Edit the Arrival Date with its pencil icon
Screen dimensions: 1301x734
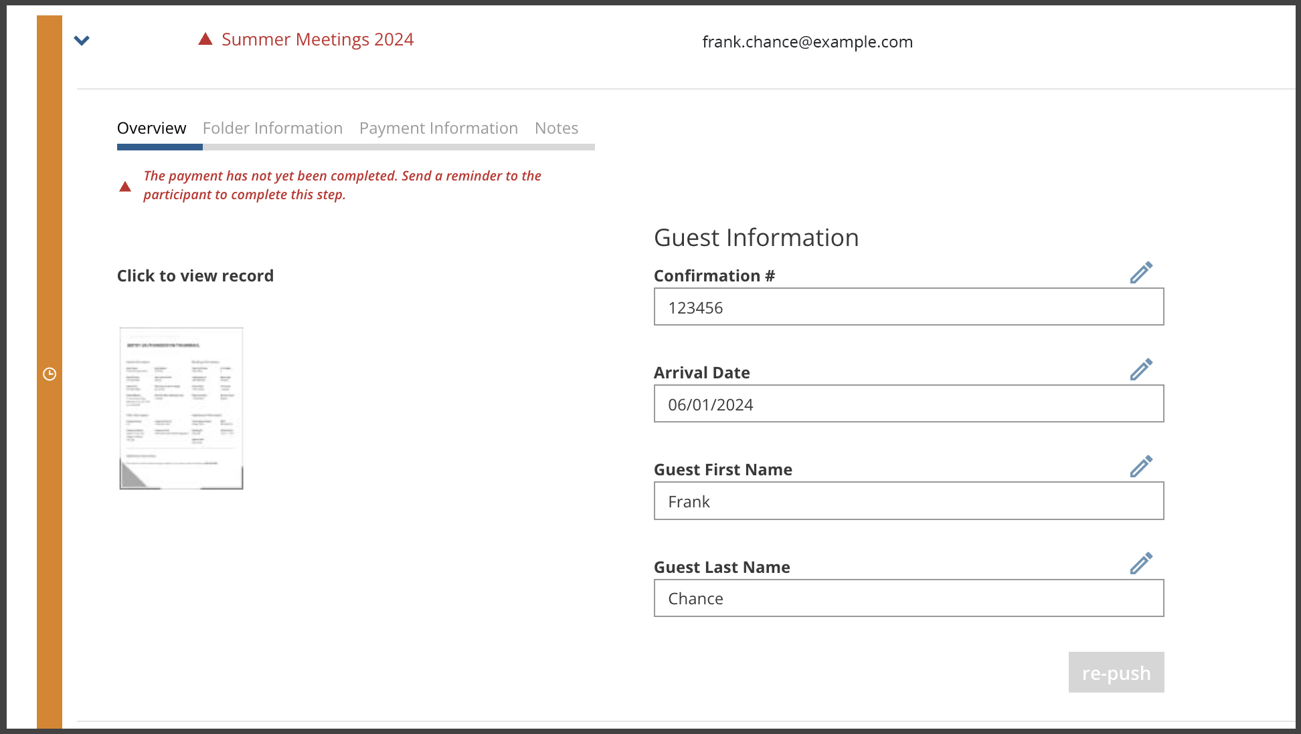[1141, 369]
